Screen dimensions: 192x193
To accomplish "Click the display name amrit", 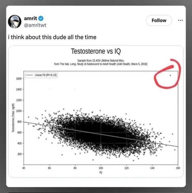I will tap(30, 18).
